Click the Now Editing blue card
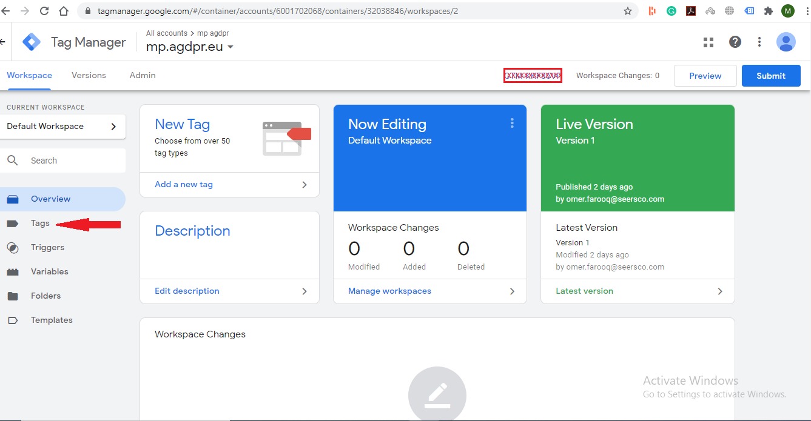This screenshot has height=421, width=811. click(430, 158)
